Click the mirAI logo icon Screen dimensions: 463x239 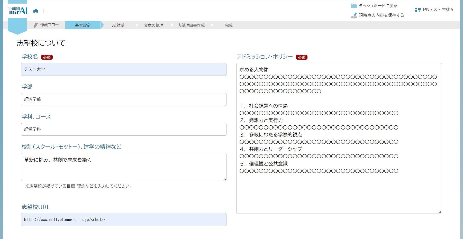[17, 11]
